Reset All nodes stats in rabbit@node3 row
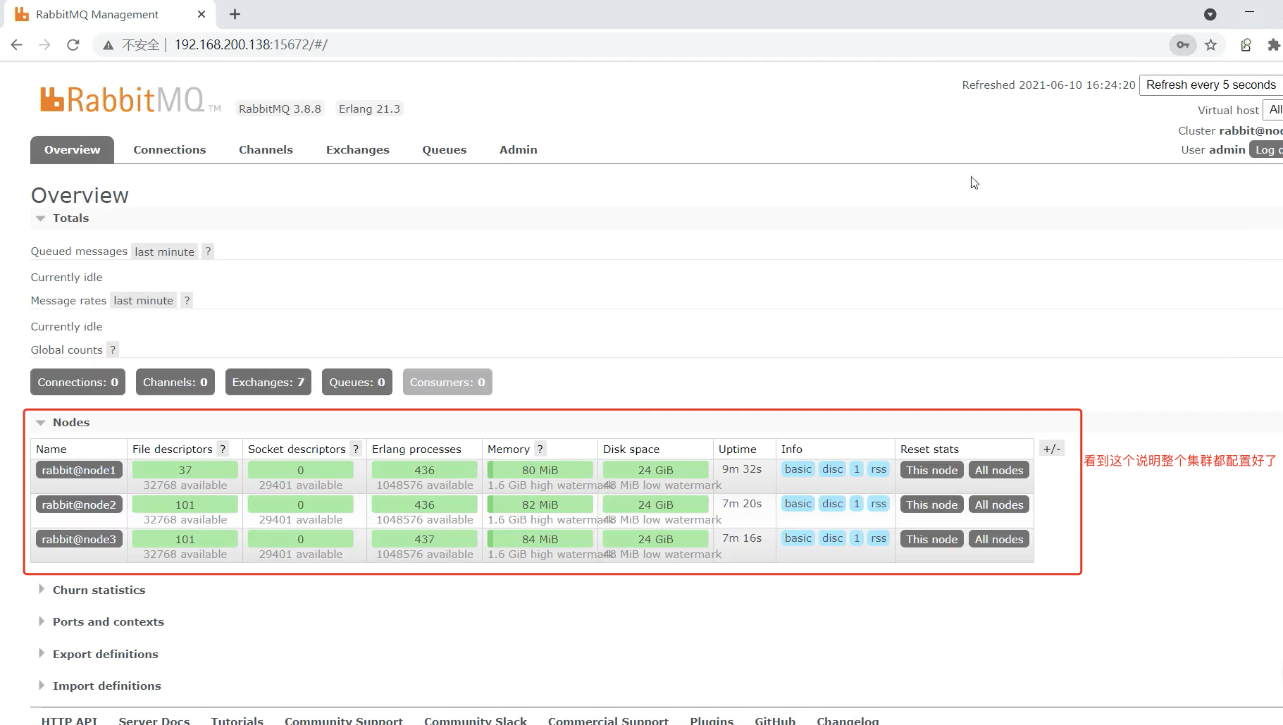 pyautogui.click(x=999, y=539)
